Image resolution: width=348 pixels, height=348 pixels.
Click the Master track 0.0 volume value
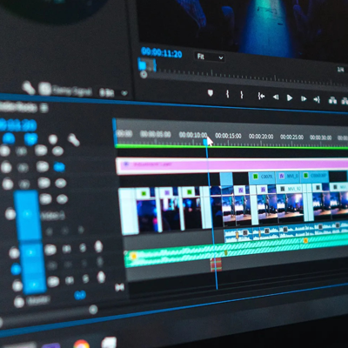point(80,296)
